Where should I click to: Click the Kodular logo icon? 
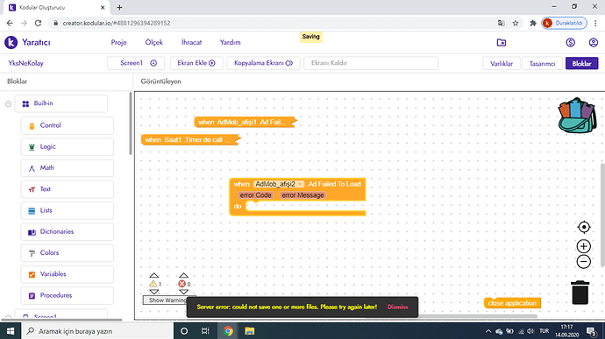(11, 42)
